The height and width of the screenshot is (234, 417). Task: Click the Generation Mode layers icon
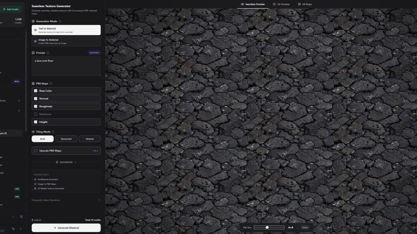(33, 21)
